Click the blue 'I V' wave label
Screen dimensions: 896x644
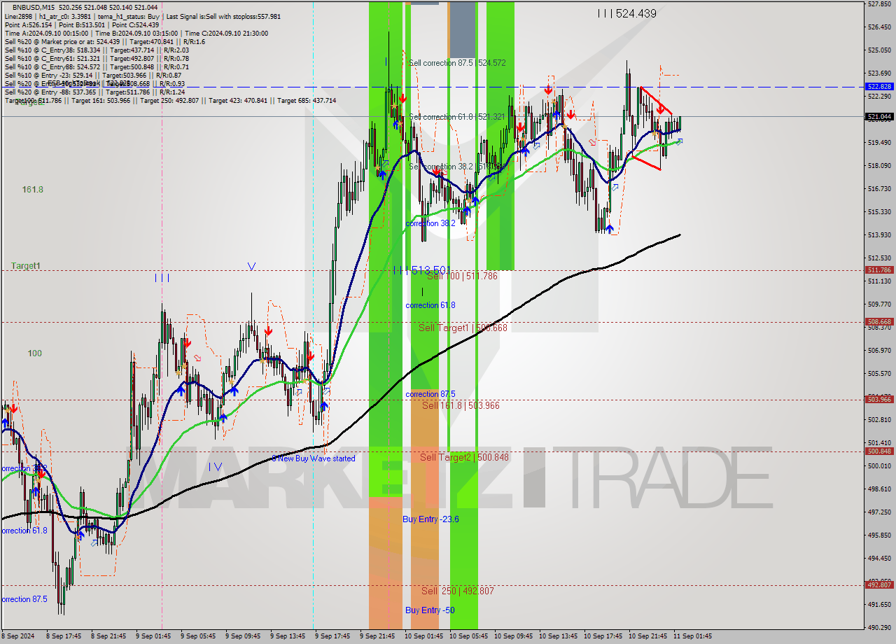pos(215,467)
